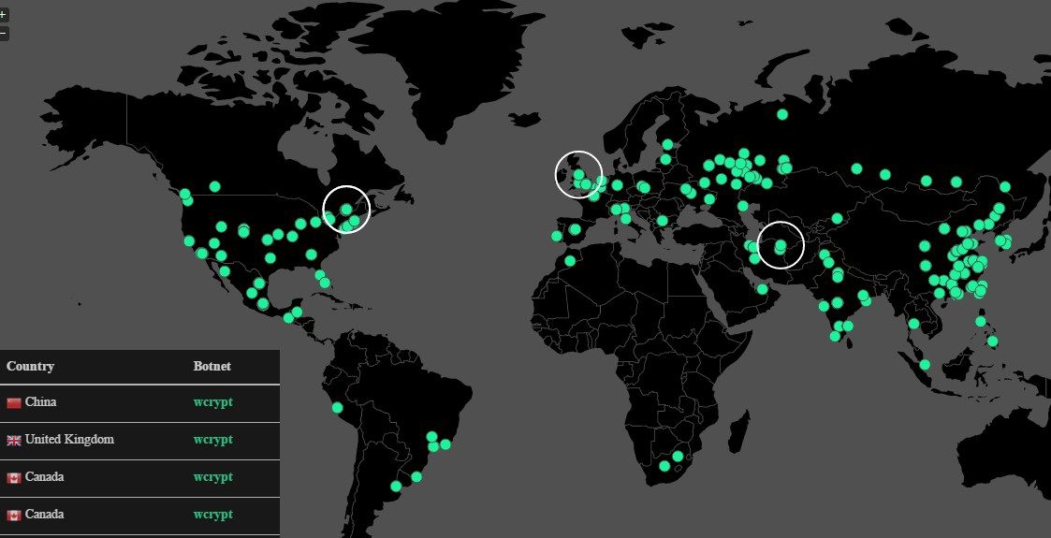Click the green dot in Peru
This screenshot has width=1051, height=538.
337,408
